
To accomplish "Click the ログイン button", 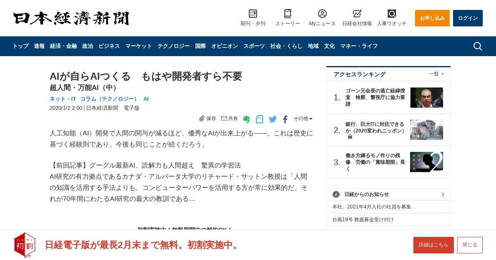I will point(468,18).
